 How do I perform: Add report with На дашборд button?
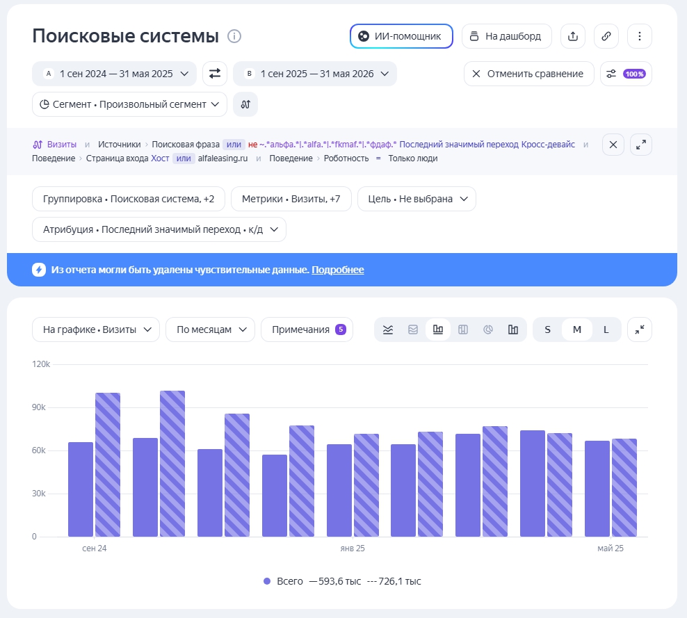[x=506, y=36]
